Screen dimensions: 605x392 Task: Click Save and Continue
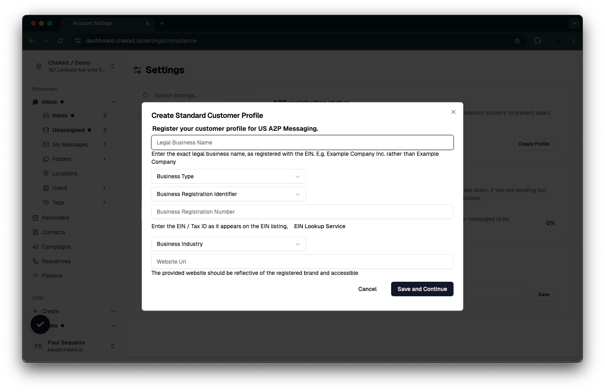[422, 289]
